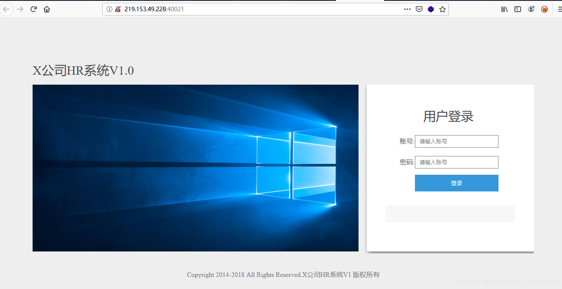This screenshot has height=289, width=562.
Task: Open page actions three-dot menu
Action: click(x=407, y=9)
